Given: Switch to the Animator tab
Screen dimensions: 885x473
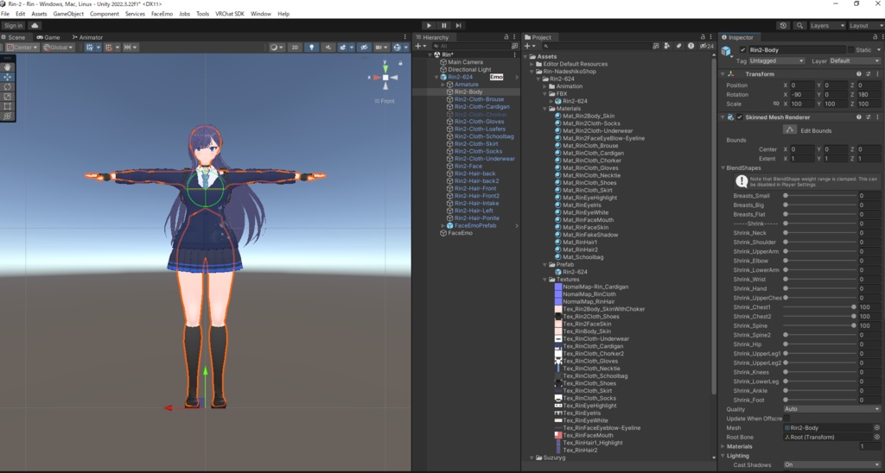Looking at the screenshot, I should [x=87, y=37].
